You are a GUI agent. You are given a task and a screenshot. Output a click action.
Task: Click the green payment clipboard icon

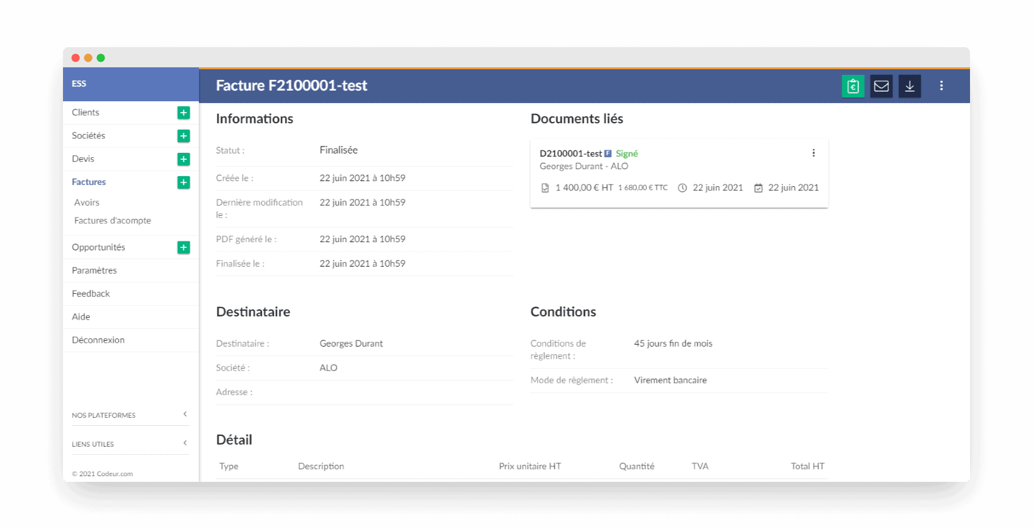pos(853,86)
